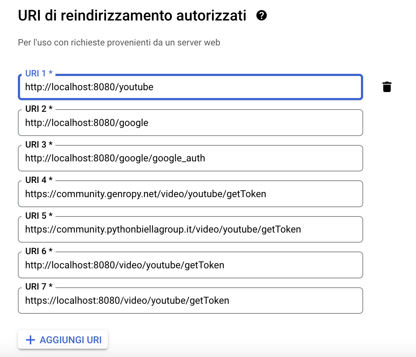This screenshot has height=357, width=416.
Task: Click the plus icon beside AGGIUNGI URI
Action: pyautogui.click(x=30, y=340)
